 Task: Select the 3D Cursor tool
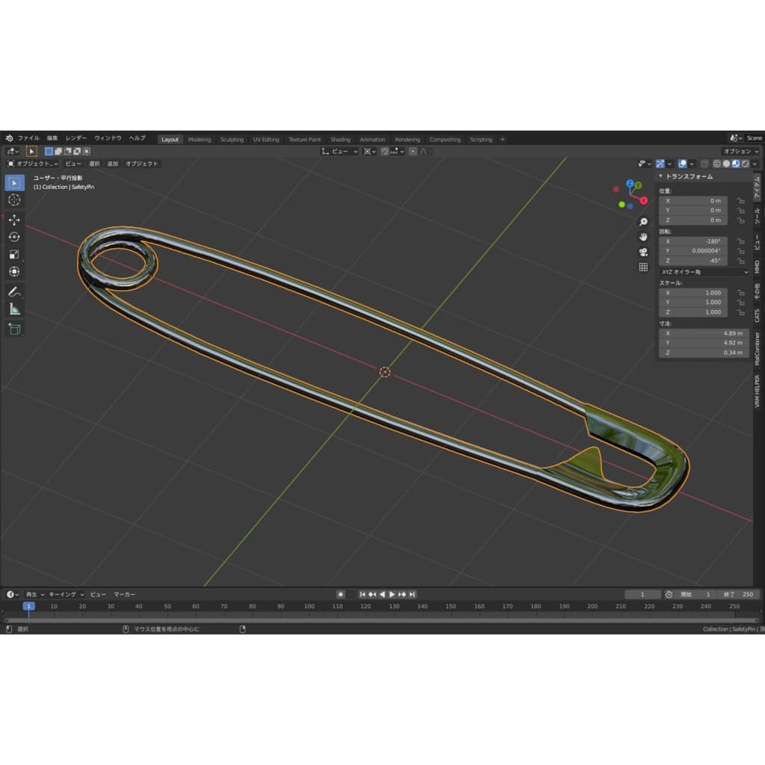pos(14,200)
